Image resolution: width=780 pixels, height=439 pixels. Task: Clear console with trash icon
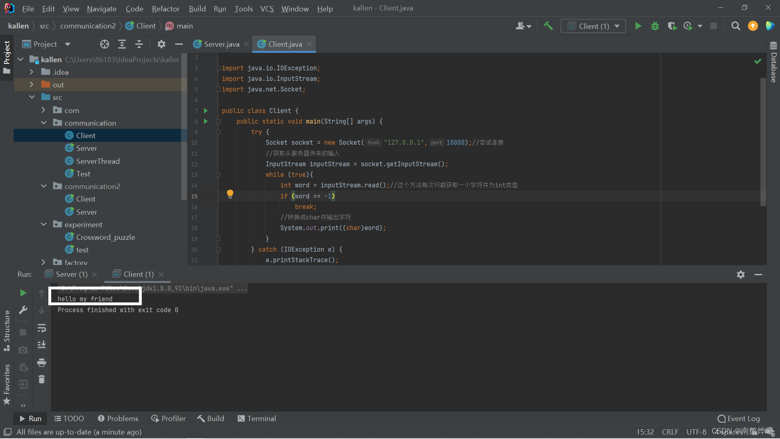[x=41, y=379]
